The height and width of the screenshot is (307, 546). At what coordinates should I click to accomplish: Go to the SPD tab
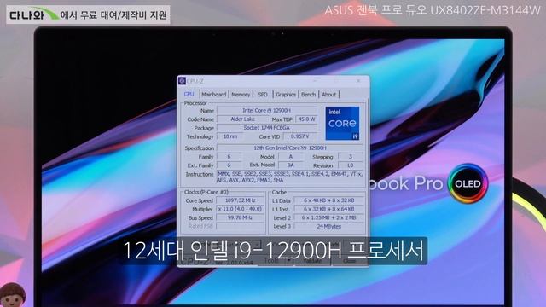coord(263,95)
